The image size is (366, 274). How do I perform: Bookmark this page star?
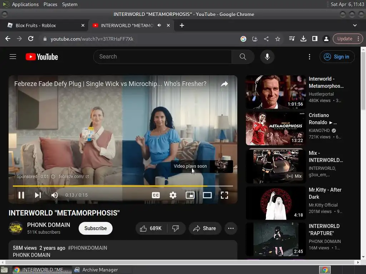277,39
